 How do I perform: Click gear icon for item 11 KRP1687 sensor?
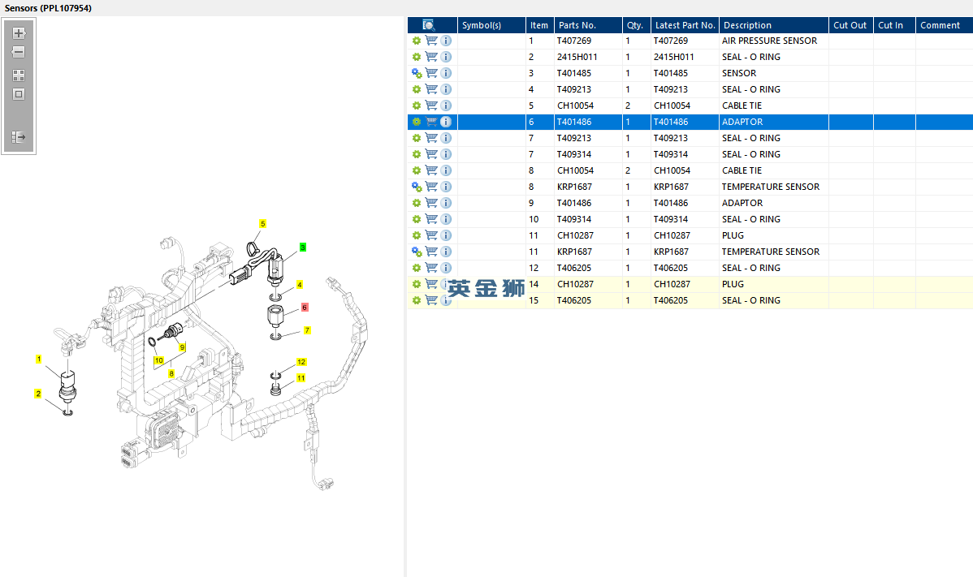click(417, 252)
